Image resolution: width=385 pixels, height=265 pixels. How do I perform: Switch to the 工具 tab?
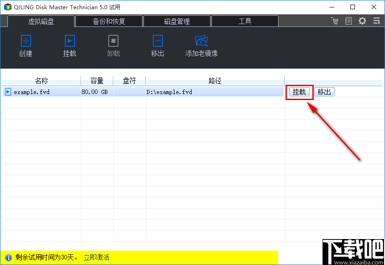pyautogui.click(x=245, y=21)
